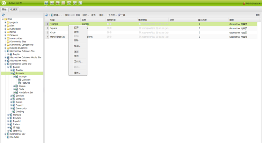Open the Digital Assets camera icon
The height and width of the screenshot is (143, 262).
52,3
